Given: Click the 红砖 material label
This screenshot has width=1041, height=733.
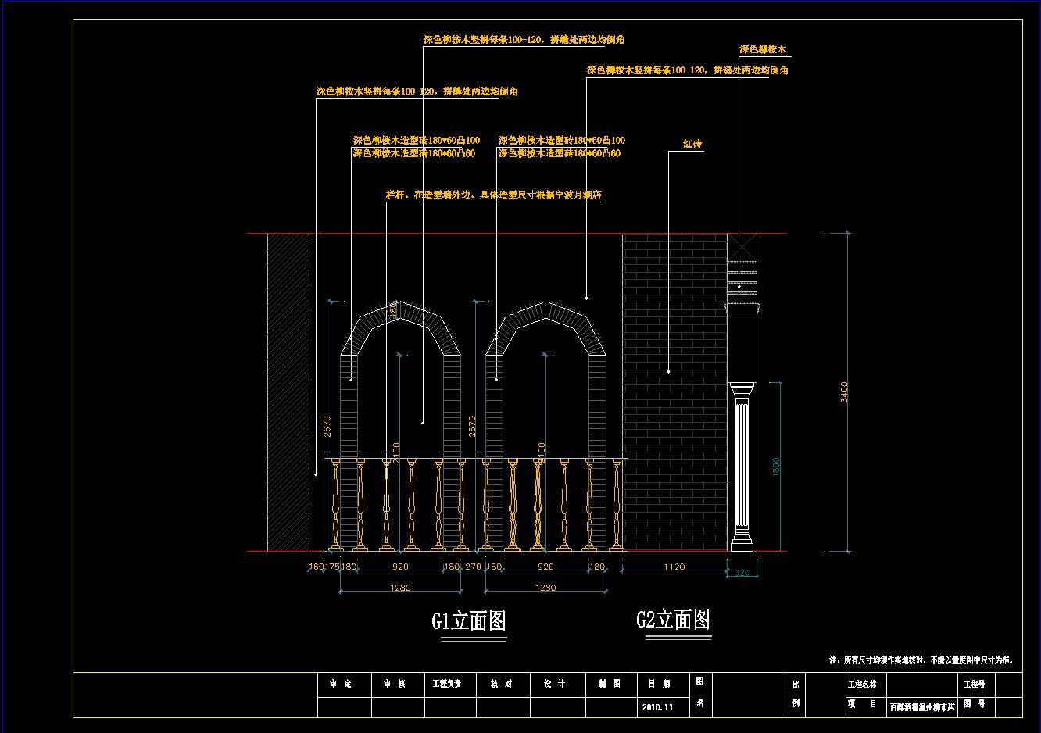Looking at the screenshot, I should pyautogui.click(x=692, y=144).
